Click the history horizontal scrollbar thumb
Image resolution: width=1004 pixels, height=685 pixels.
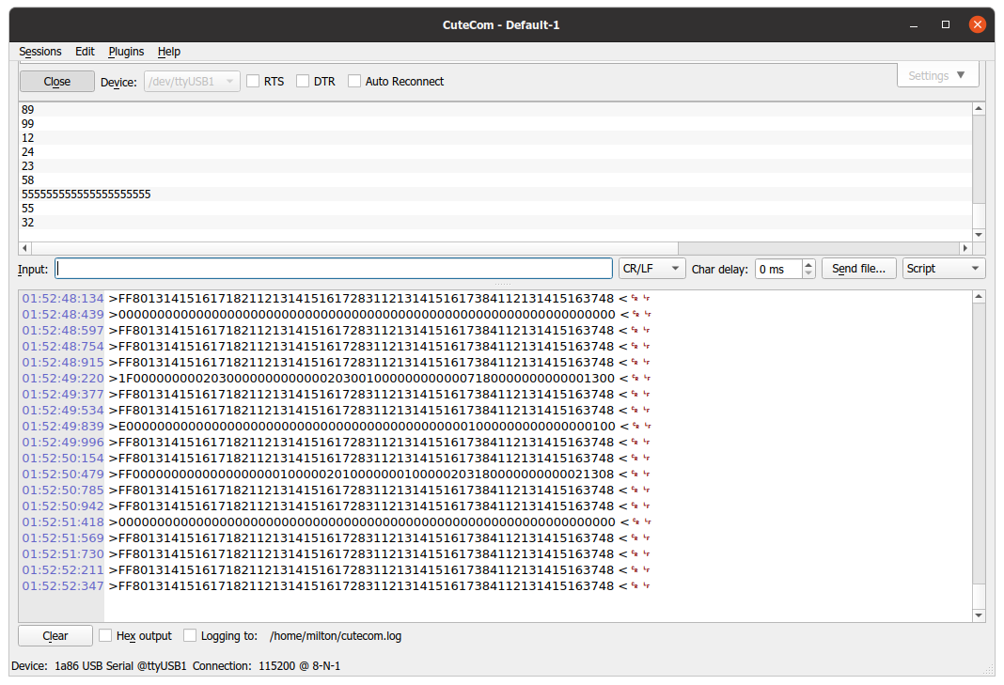pos(354,248)
